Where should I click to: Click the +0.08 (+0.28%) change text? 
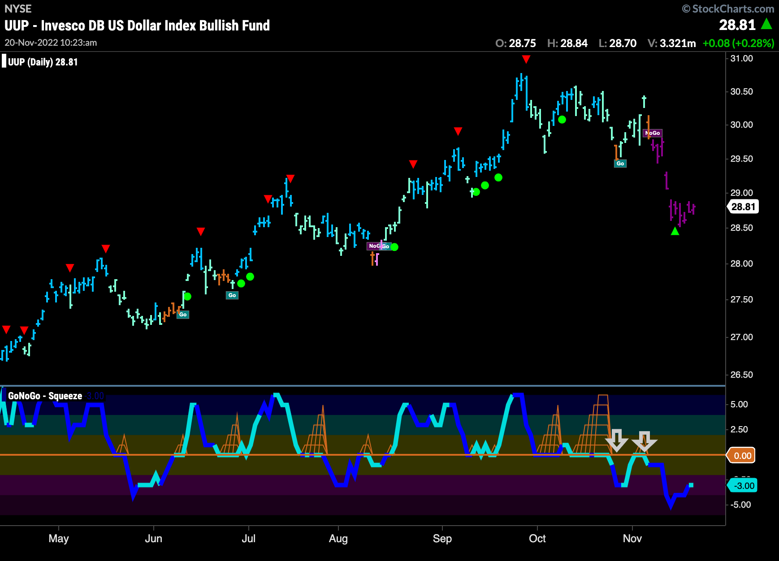pos(738,43)
